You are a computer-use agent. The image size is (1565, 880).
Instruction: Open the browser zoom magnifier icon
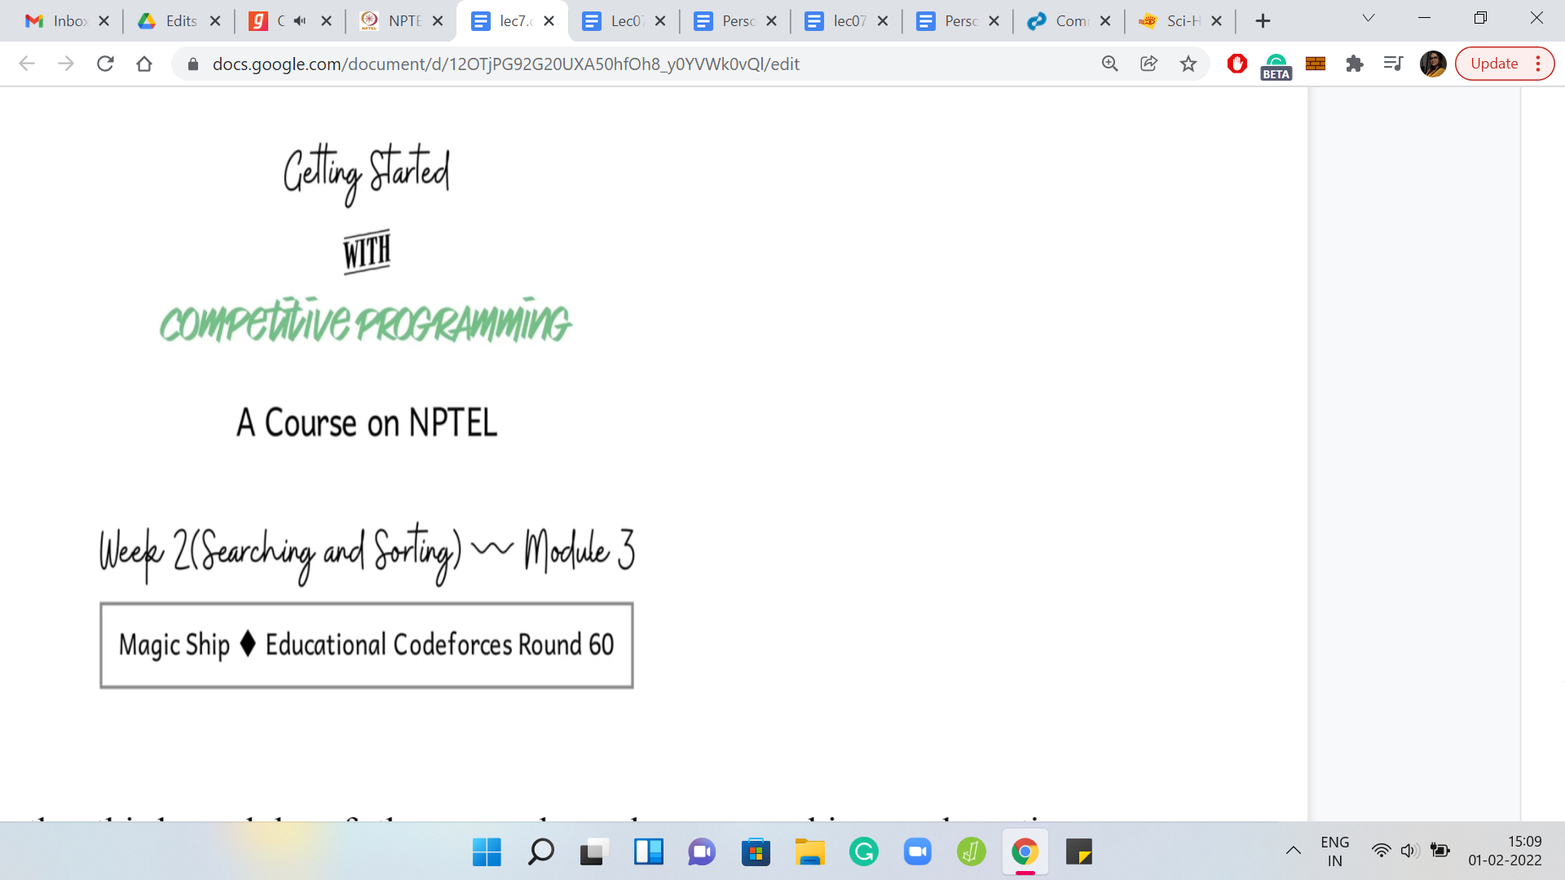[x=1110, y=64]
